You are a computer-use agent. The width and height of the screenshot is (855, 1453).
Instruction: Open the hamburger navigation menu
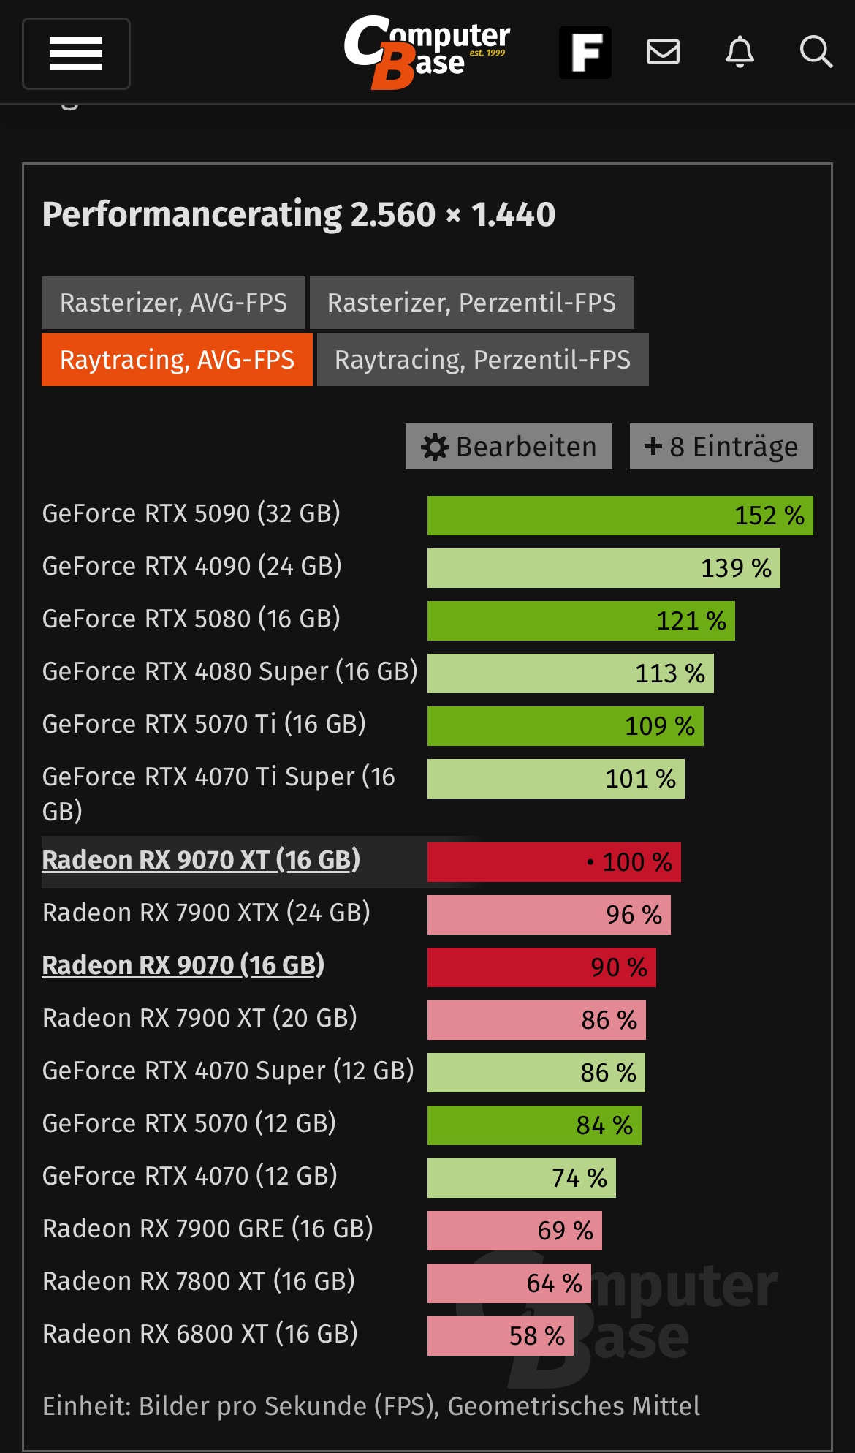coord(76,53)
